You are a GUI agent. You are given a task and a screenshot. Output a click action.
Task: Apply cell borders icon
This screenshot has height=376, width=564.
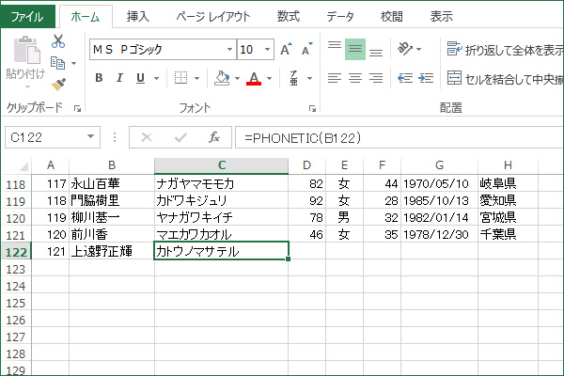(x=180, y=78)
